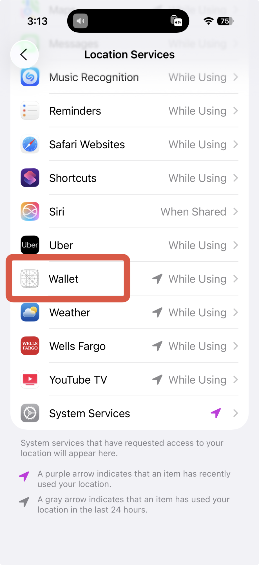Viewport: 259px width, 565px height.
Task: Tap the Siri app icon
Action: coord(30,211)
